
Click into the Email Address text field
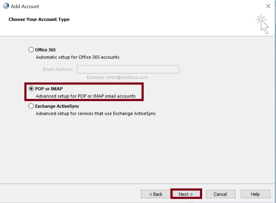click(128, 69)
